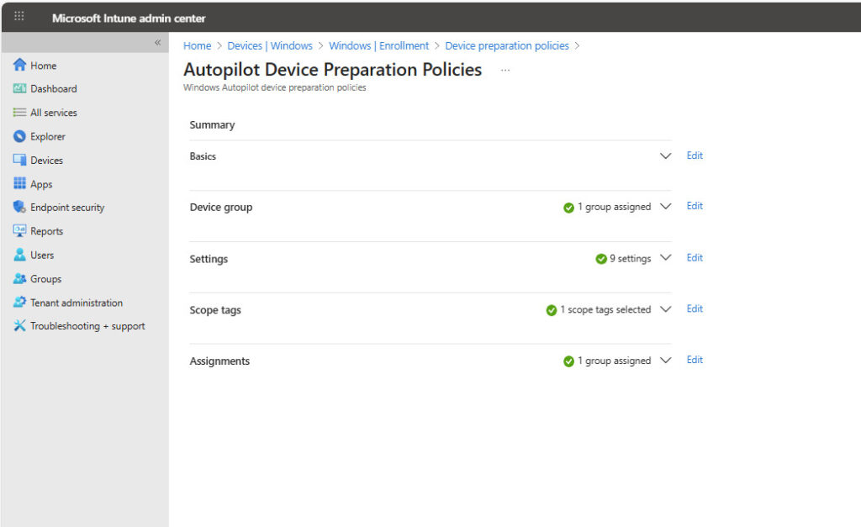Expand the Settings section chevron

(x=666, y=258)
